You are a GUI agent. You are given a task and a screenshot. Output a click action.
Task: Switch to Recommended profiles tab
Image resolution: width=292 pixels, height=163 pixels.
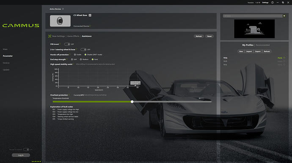coord(262,45)
